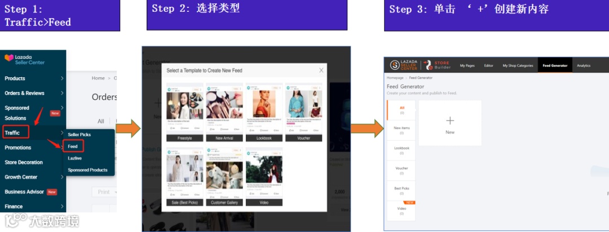This screenshot has height=232, width=609.
Task: Open Business Advisor in the sidebar
Action: coord(24,191)
